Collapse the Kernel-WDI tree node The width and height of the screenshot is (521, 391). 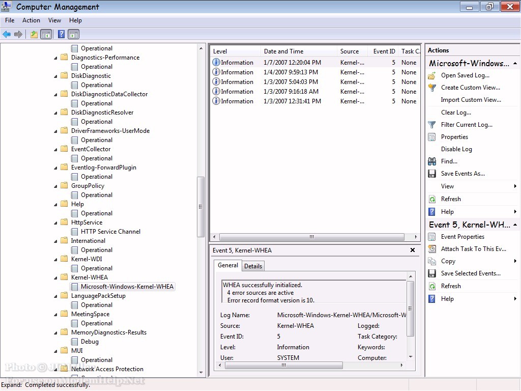(55, 259)
